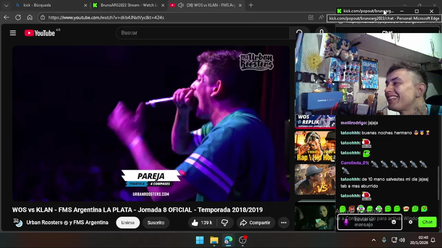
Task: Send message with green Chat button
Action: pos(427,222)
